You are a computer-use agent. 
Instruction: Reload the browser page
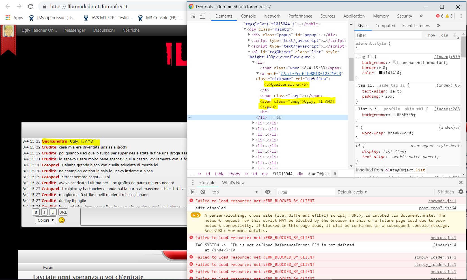point(31,6)
